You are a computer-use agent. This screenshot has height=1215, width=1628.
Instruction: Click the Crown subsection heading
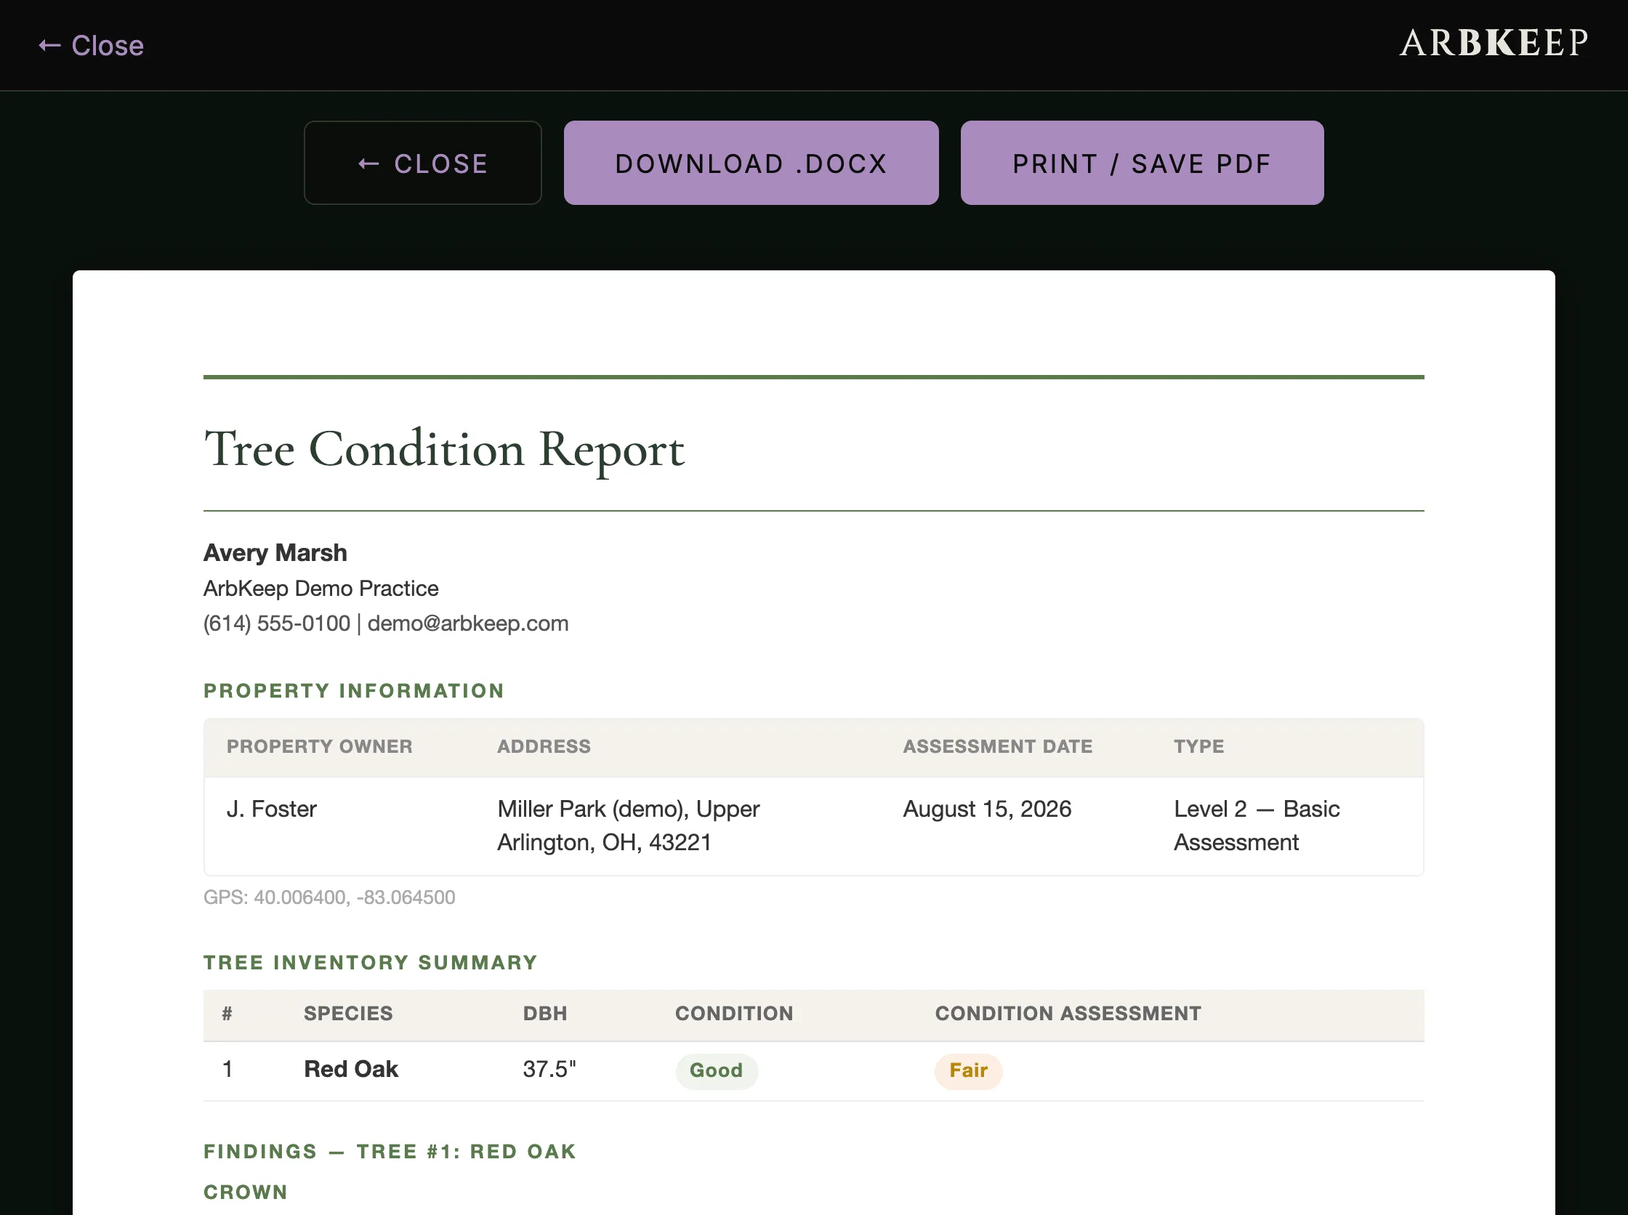coord(246,1192)
